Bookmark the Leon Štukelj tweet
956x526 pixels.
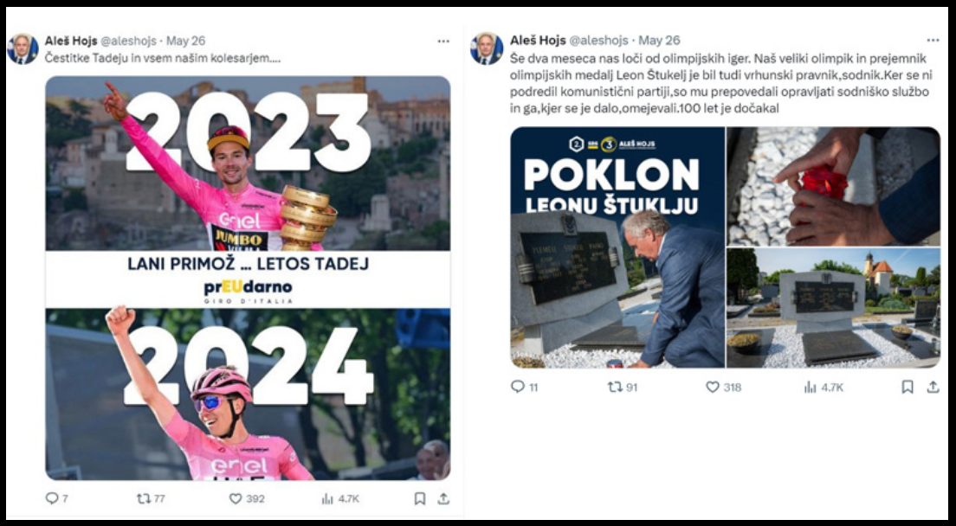coord(908,387)
